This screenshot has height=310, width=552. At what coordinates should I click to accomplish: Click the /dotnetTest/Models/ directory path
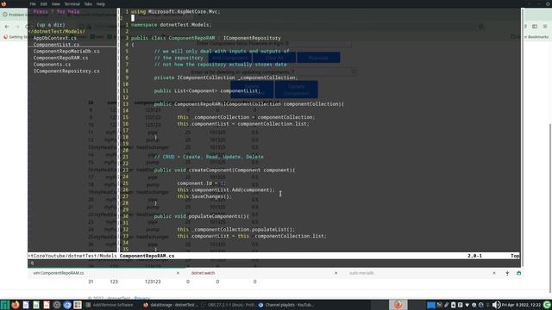tap(57, 31)
